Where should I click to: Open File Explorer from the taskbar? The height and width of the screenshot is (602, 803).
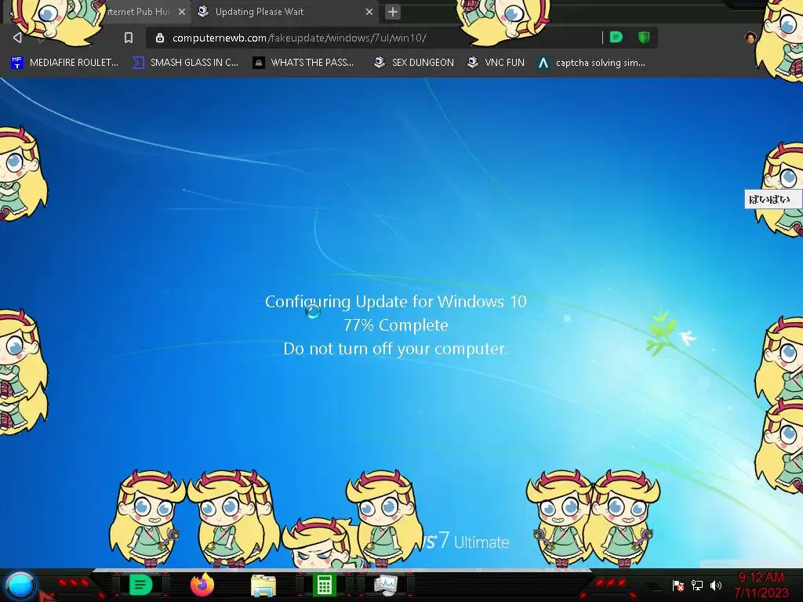point(263,585)
